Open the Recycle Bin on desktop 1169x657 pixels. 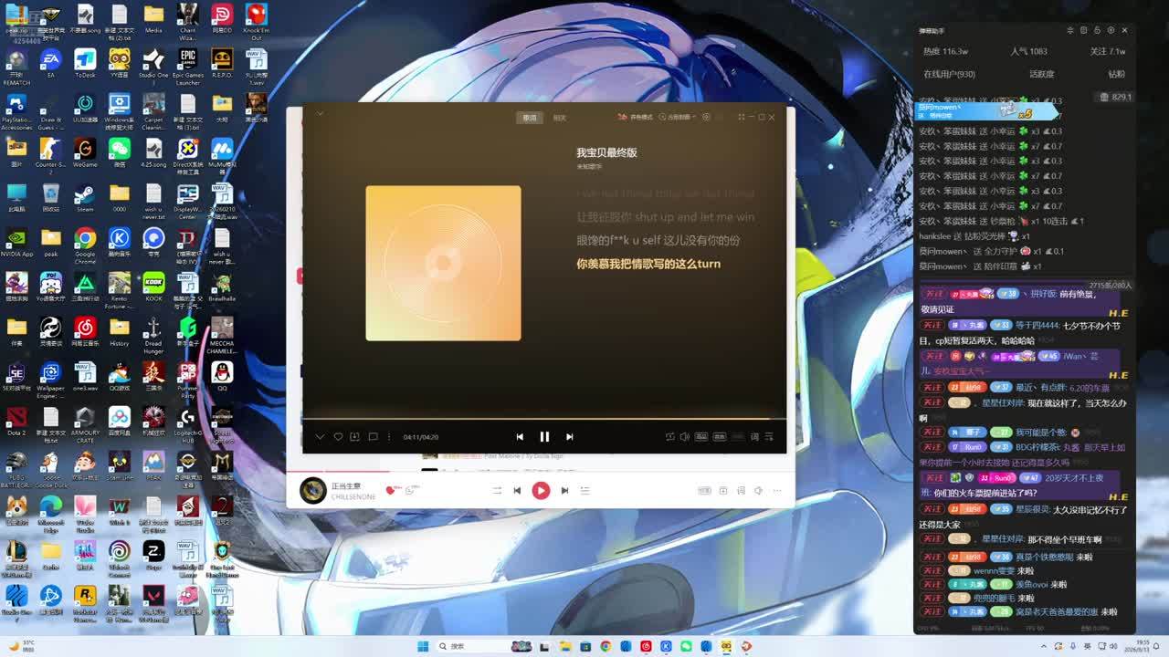[x=50, y=198]
